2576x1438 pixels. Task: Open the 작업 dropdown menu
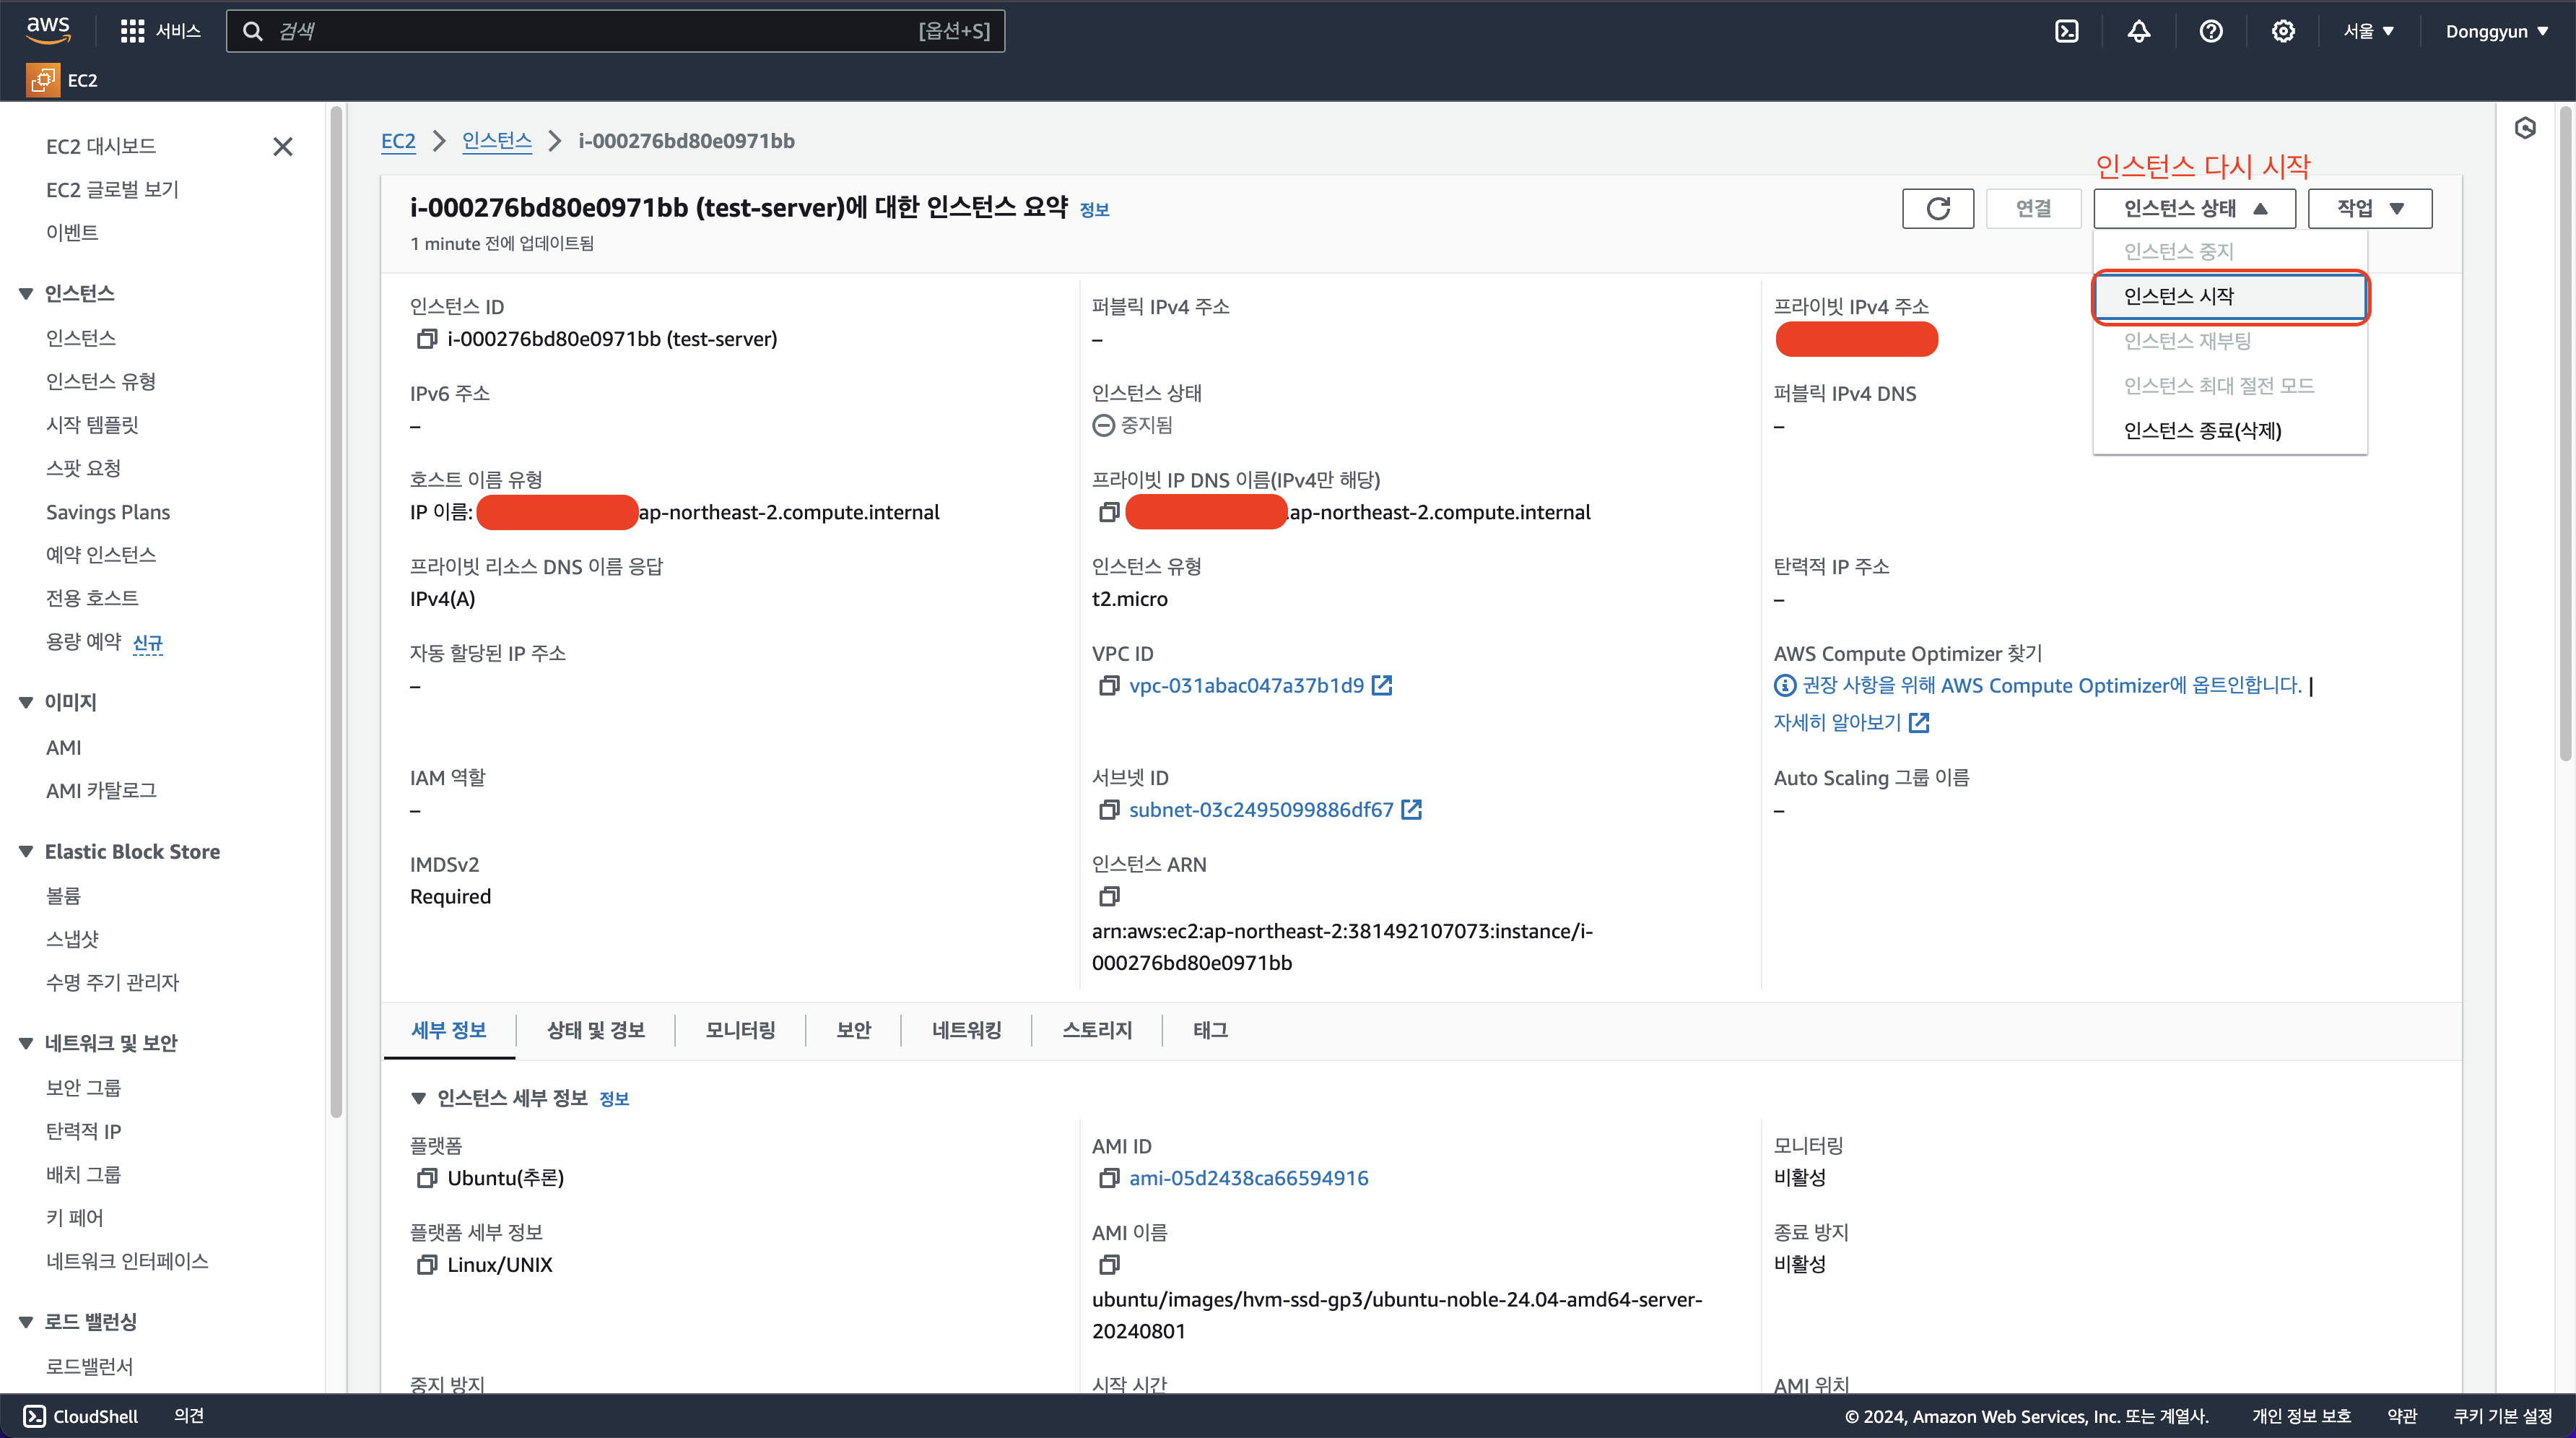pos(2369,208)
